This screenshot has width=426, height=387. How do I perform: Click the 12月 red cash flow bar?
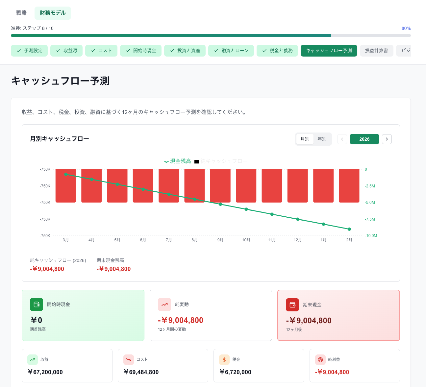(298, 186)
